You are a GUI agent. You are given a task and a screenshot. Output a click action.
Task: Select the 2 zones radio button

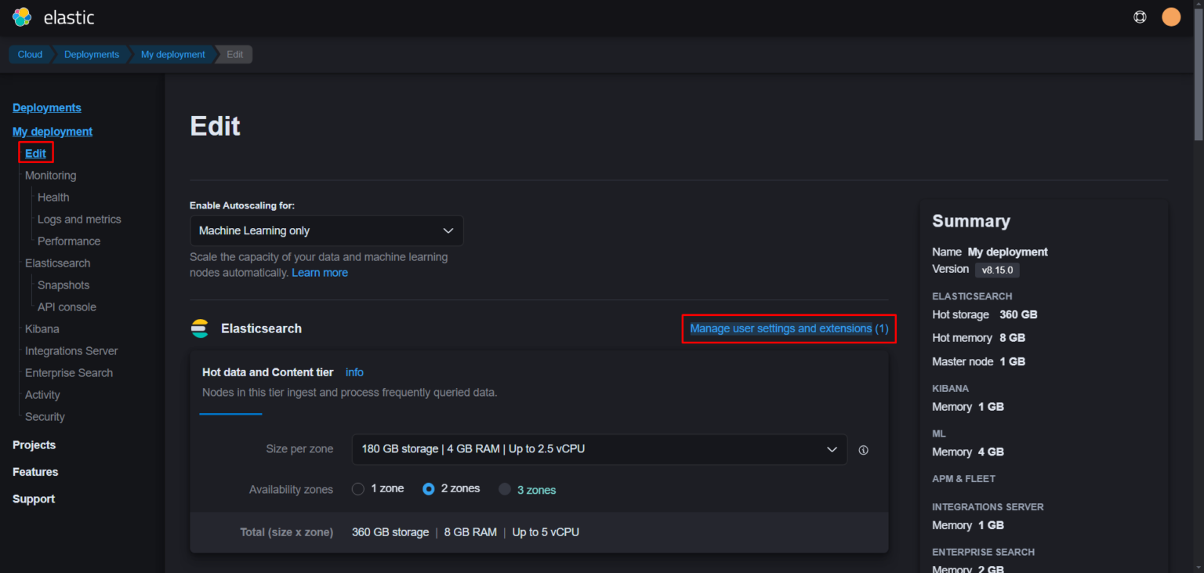(x=428, y=488)
